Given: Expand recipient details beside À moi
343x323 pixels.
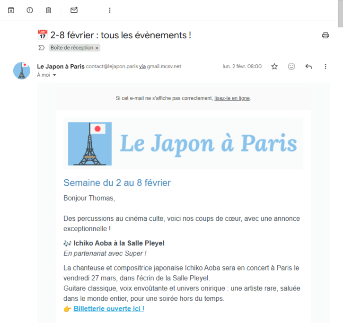Looking at the screenshot, I should (54, 75).
